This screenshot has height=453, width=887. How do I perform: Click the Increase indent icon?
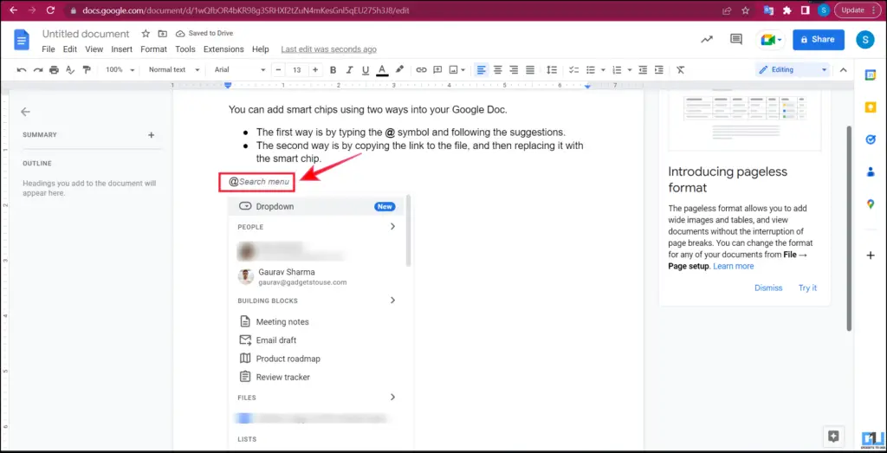pos(659,70)
